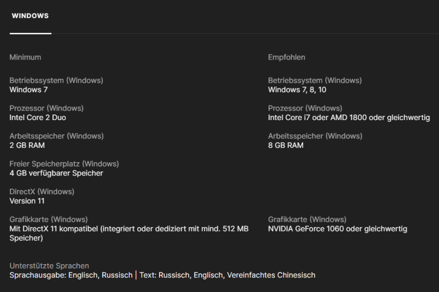Click the '4 GB verfügbarer Speicher' text
The width and height of the screenshot is (439, 292).
coord(56,173)
